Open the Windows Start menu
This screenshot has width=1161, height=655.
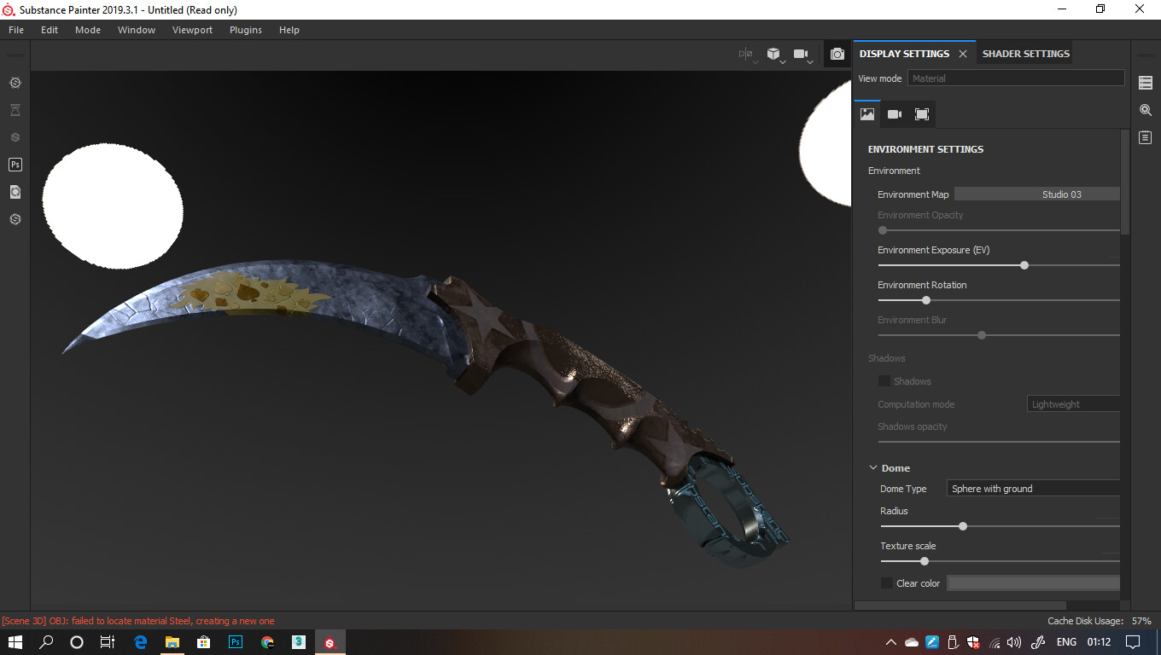coord(15,641)
